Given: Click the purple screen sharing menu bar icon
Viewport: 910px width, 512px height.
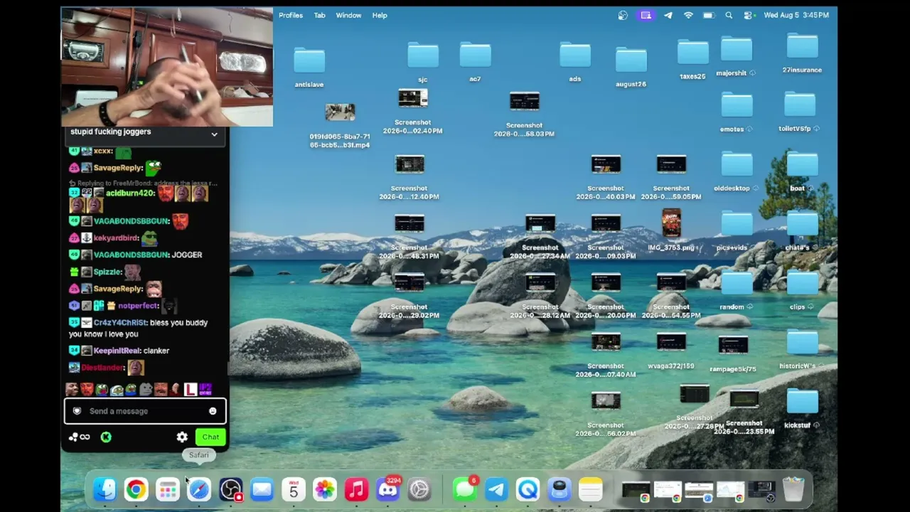Looking at the screenshot, I should point(646,15).
